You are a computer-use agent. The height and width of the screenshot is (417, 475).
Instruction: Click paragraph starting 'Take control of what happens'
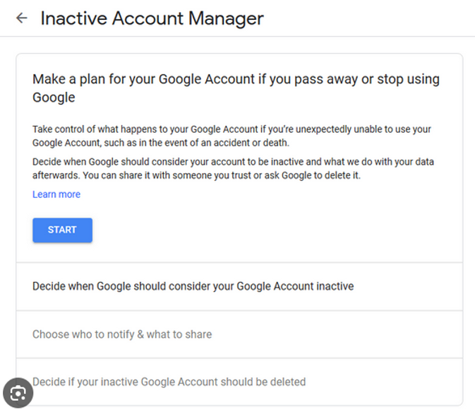[x=232, y=136]
